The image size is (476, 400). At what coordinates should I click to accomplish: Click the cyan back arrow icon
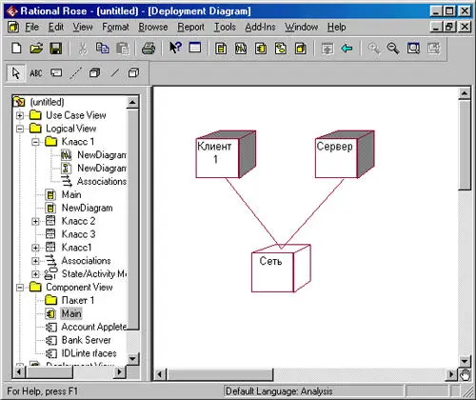click(x=347, y=49)
